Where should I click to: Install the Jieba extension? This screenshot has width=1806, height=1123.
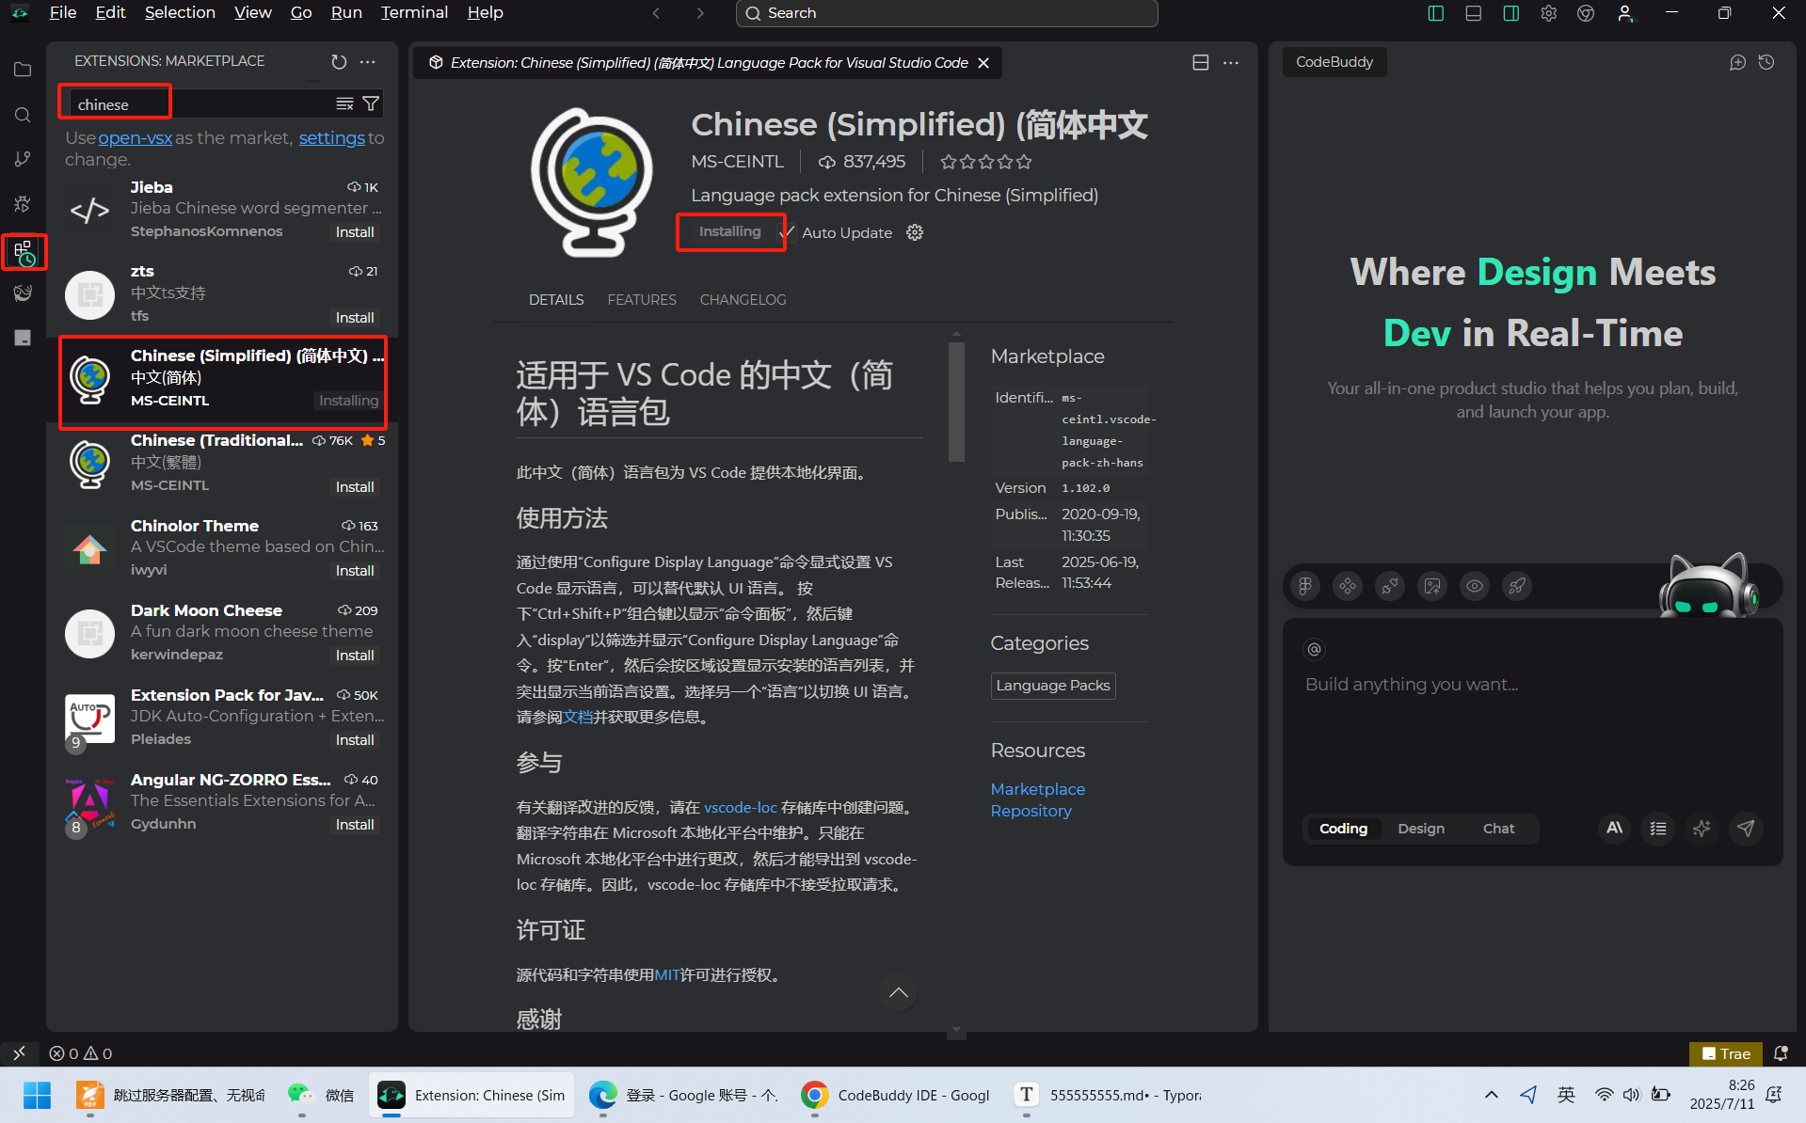click(355, 232)
